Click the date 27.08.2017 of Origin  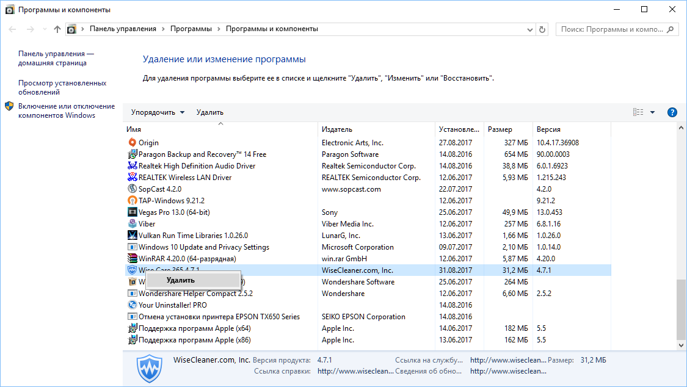tap(455, 143)
